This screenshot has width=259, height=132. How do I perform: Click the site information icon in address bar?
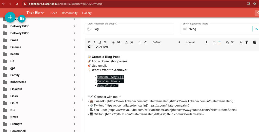(25, 4)
